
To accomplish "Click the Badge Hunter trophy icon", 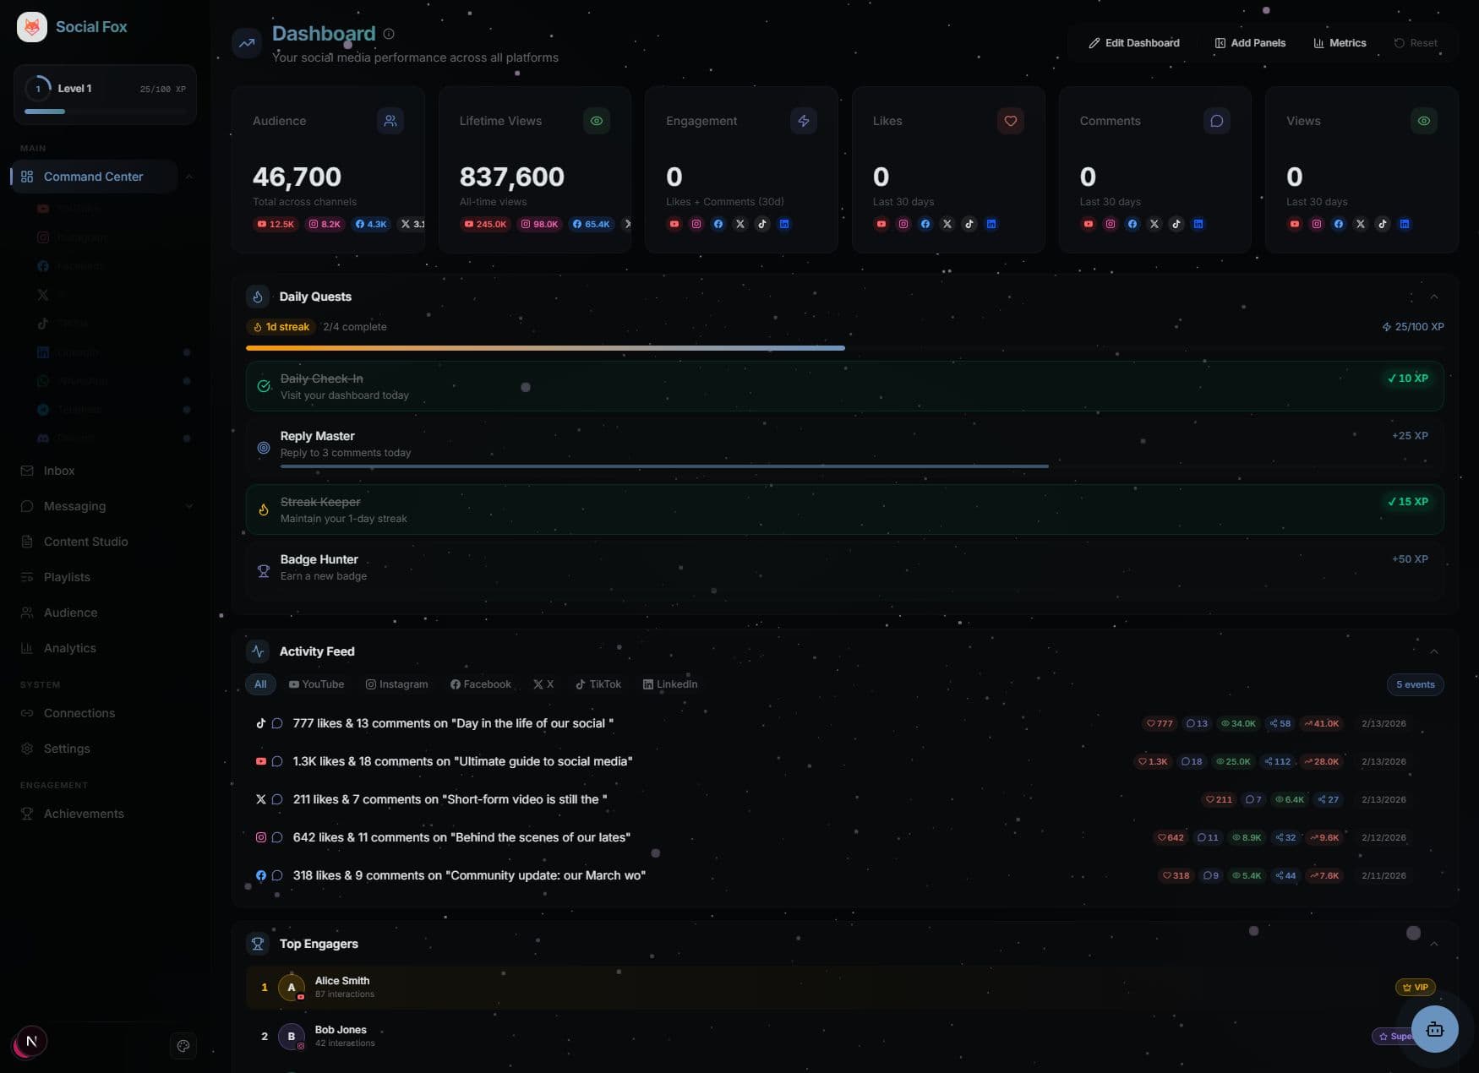I will [264, 570].
